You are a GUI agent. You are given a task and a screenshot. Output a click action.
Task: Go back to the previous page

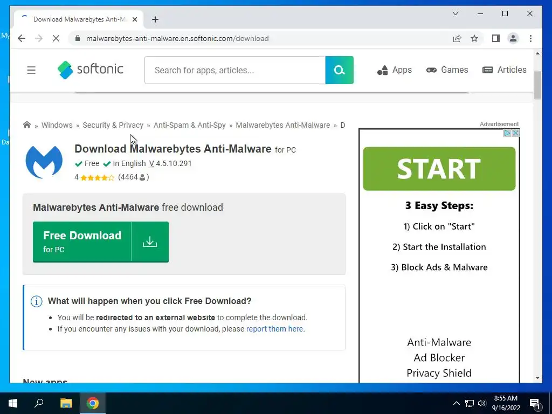click(x=22, y=38)
